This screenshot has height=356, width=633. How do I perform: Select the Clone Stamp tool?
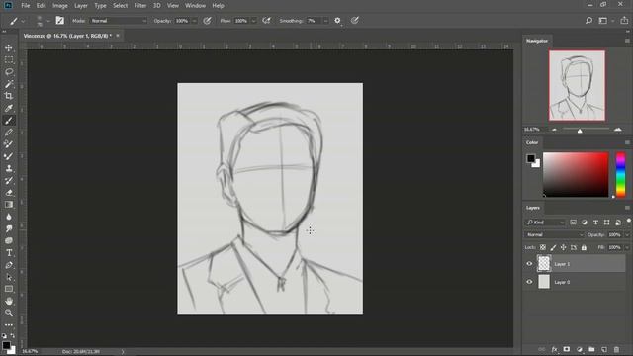click(9, 168)
